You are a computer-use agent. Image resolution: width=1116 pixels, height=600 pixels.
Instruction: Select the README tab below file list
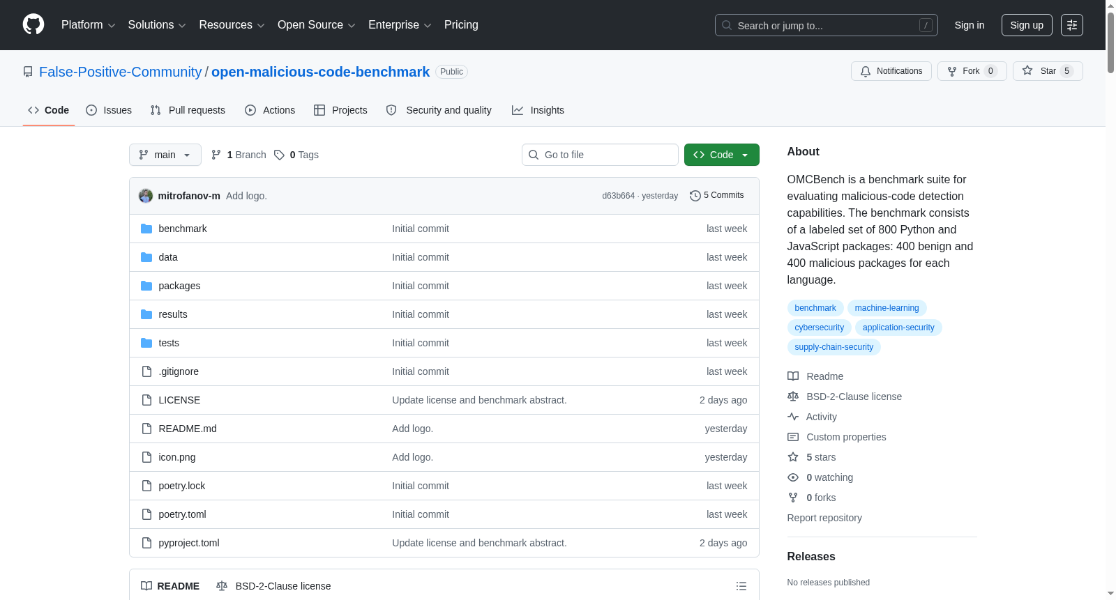pyautogui.click(x=170, y=586)
